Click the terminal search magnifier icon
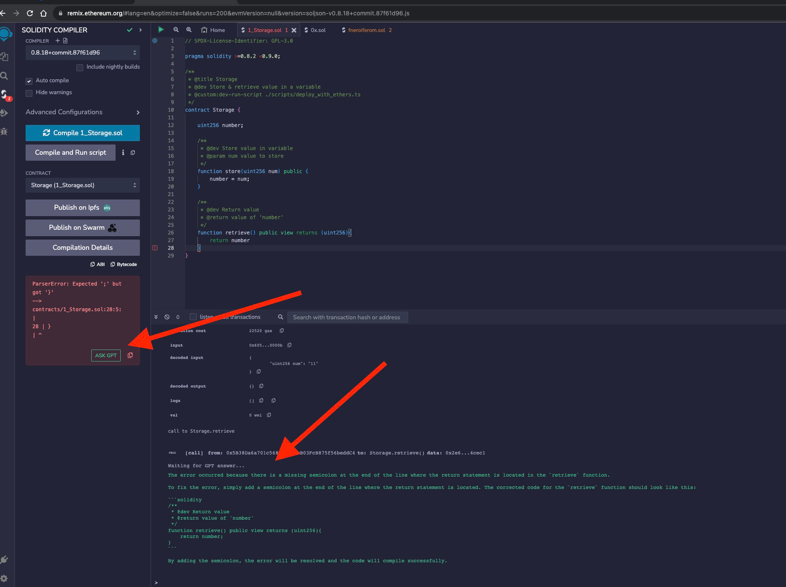The height and width of the screenshot is (587, 786). (280, 317)
